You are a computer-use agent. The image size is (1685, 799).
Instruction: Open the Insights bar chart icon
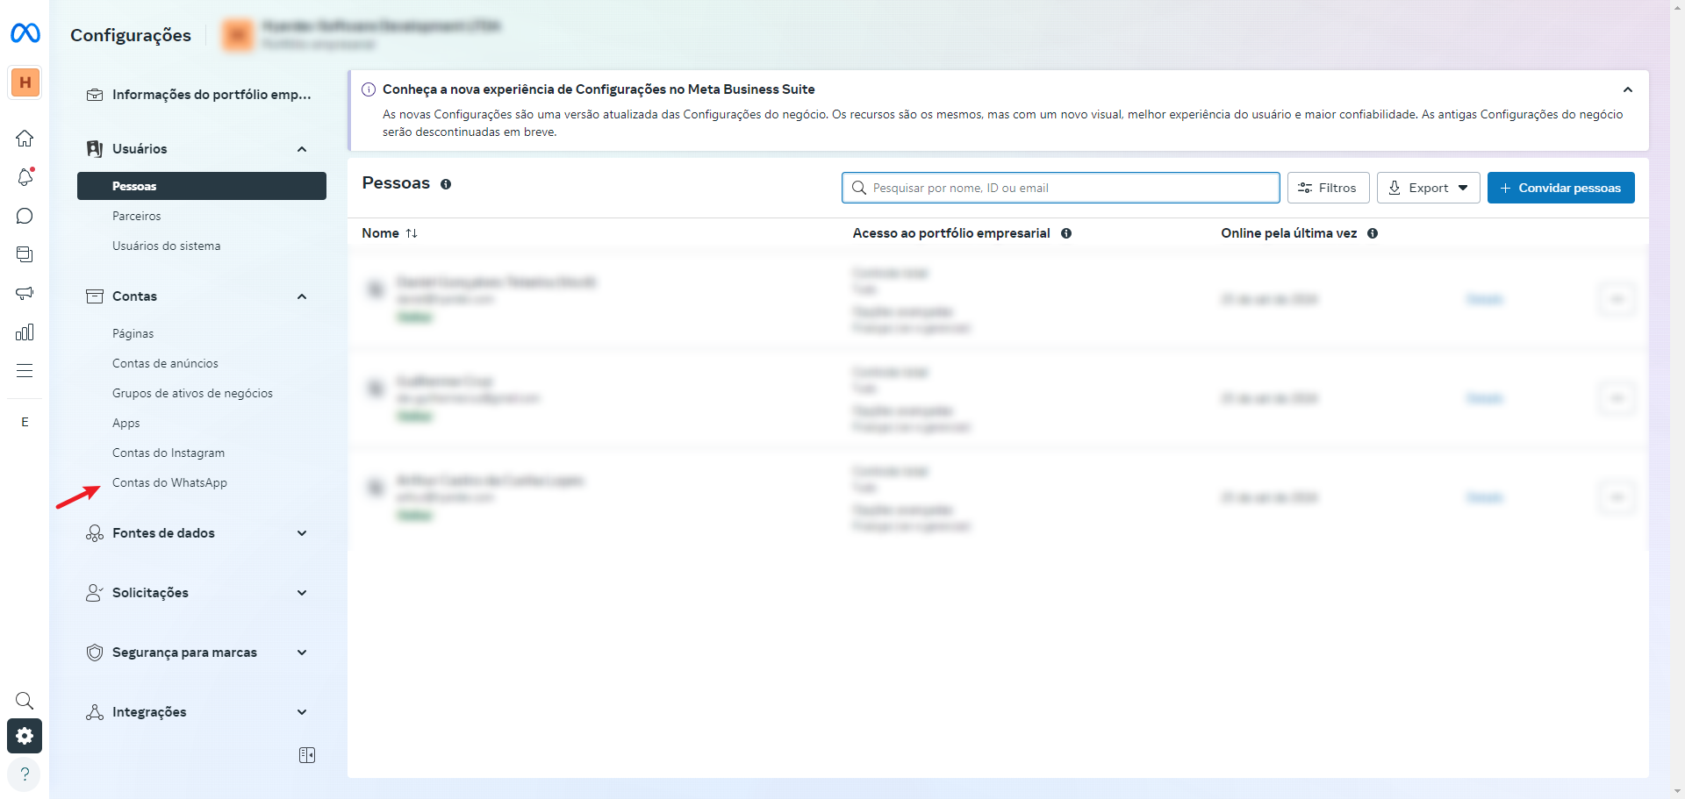tap(25, 332)
